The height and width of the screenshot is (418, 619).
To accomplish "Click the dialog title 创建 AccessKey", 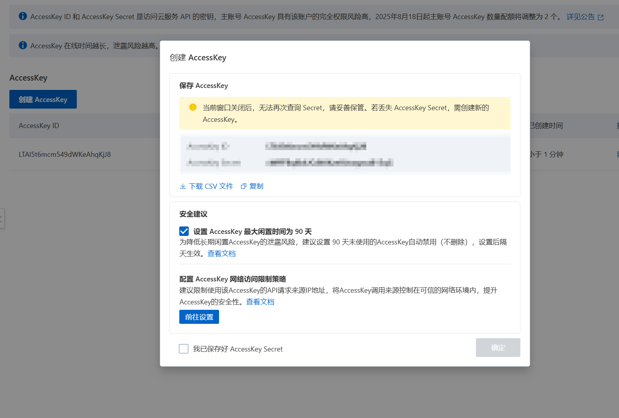I will tap(198, 58).
